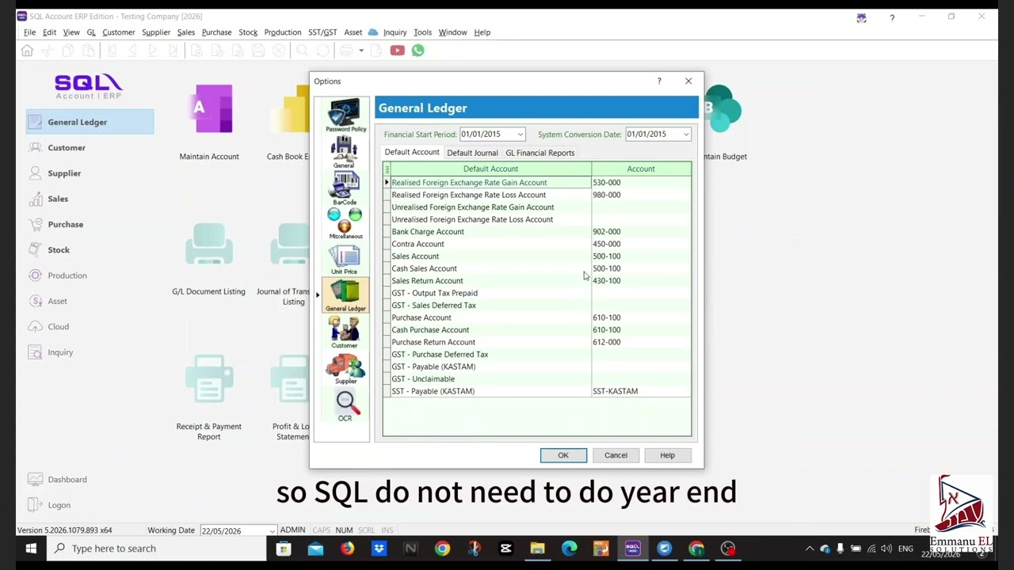Select the General options category icon

coord(344,152)
